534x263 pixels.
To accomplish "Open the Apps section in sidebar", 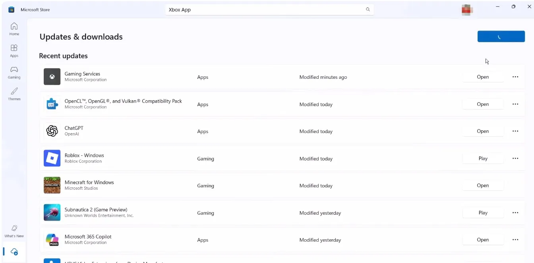I will pyautogui.click(x=14, y=51).
